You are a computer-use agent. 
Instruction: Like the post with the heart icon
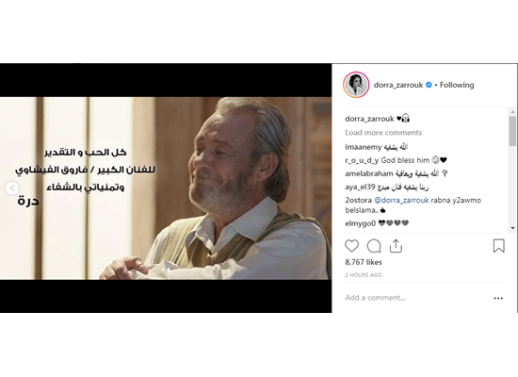[351, 246]
